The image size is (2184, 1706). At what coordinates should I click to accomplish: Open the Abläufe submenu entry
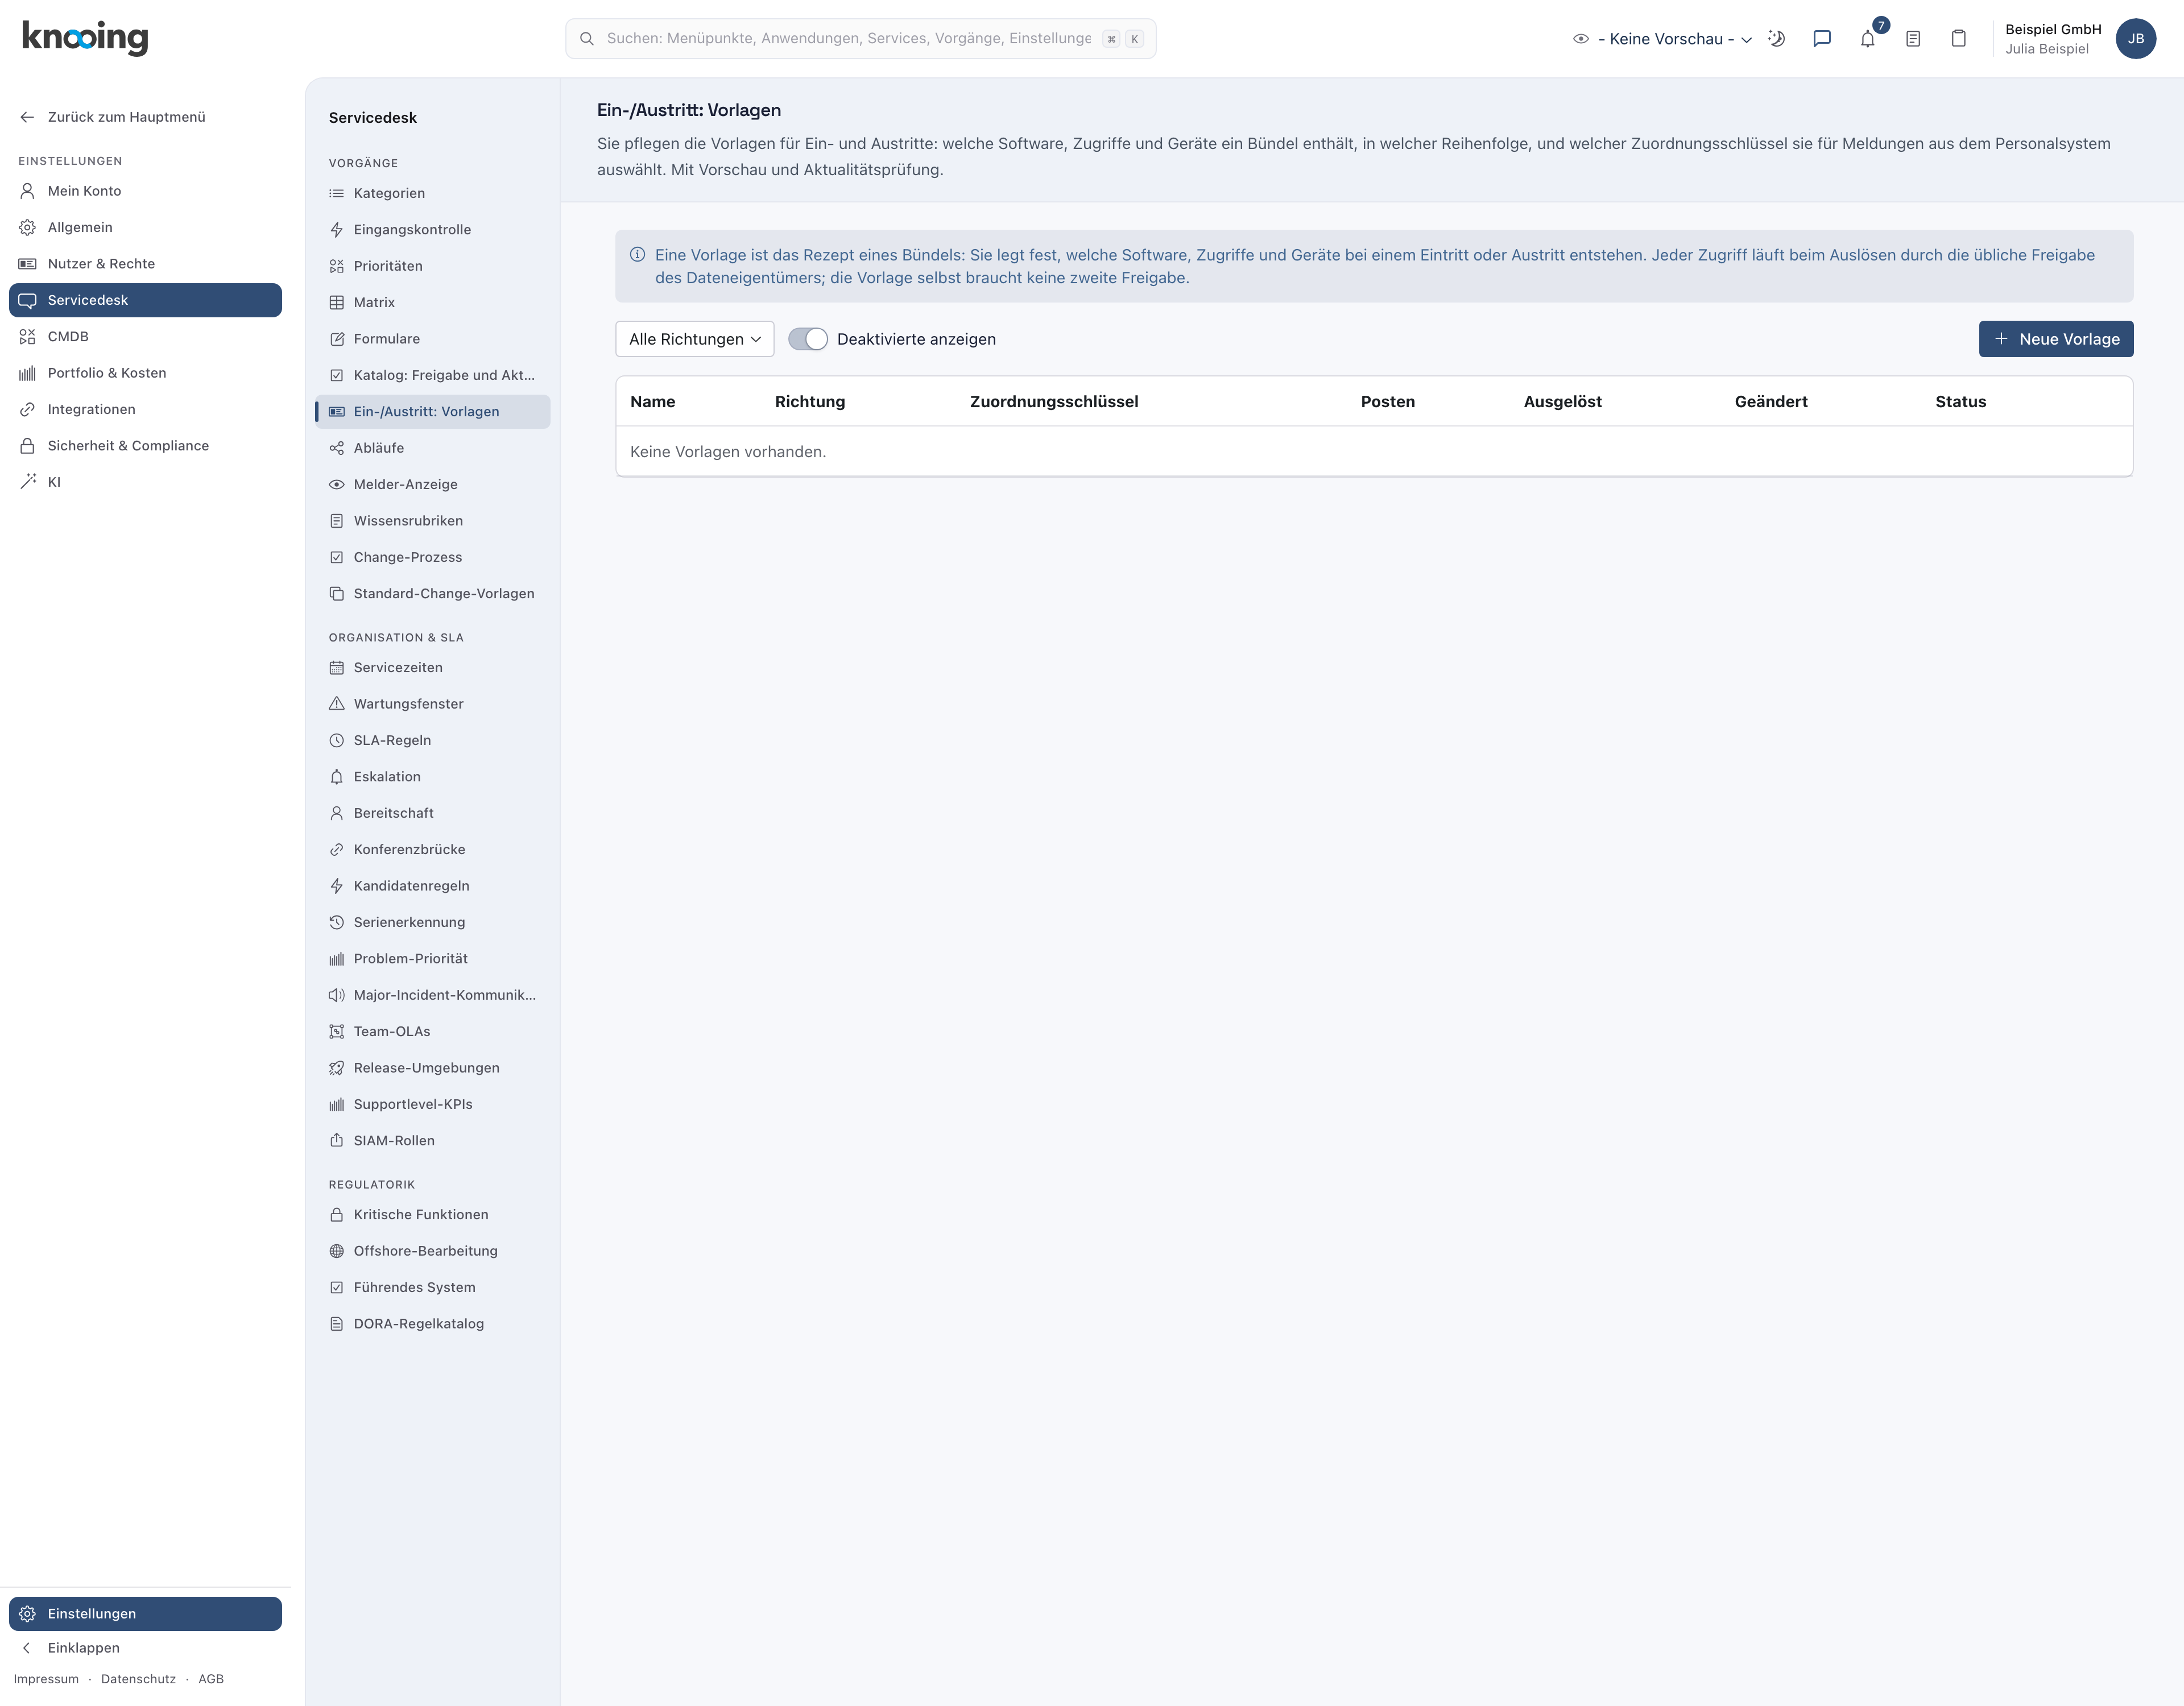[x=432, y=448]
